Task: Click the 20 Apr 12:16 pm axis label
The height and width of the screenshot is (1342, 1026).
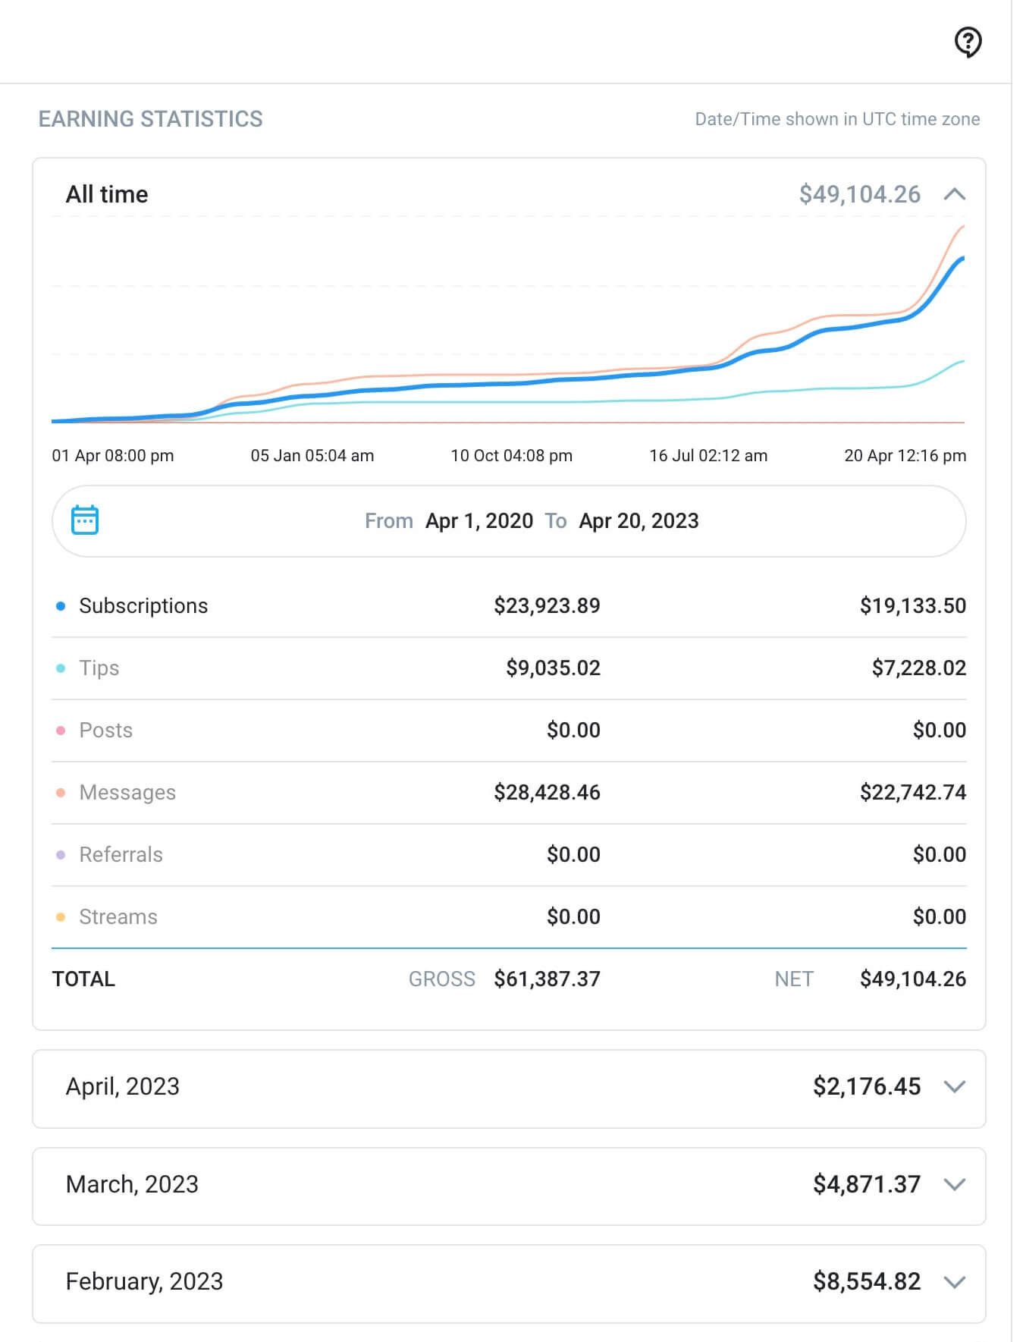Action: point(905,456)
